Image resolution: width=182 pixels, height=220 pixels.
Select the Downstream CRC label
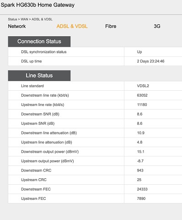coord(36,170)
